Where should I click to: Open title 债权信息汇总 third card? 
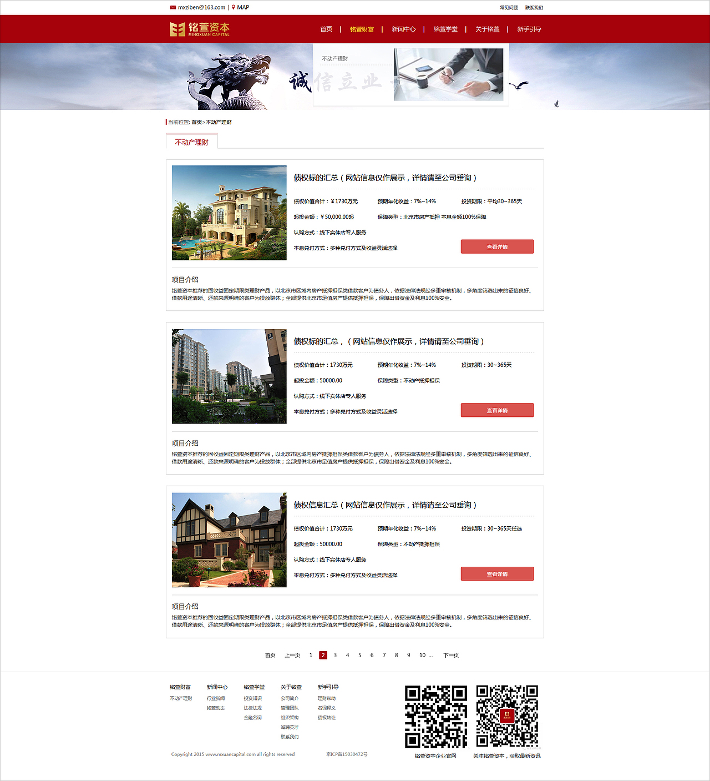pos(385,505)
